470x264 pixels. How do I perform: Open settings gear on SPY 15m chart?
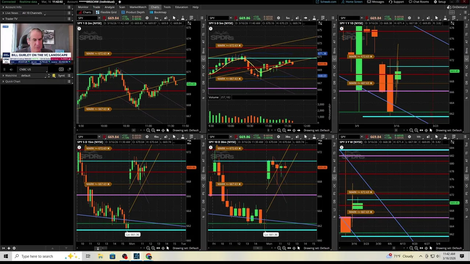pos(147,137)
